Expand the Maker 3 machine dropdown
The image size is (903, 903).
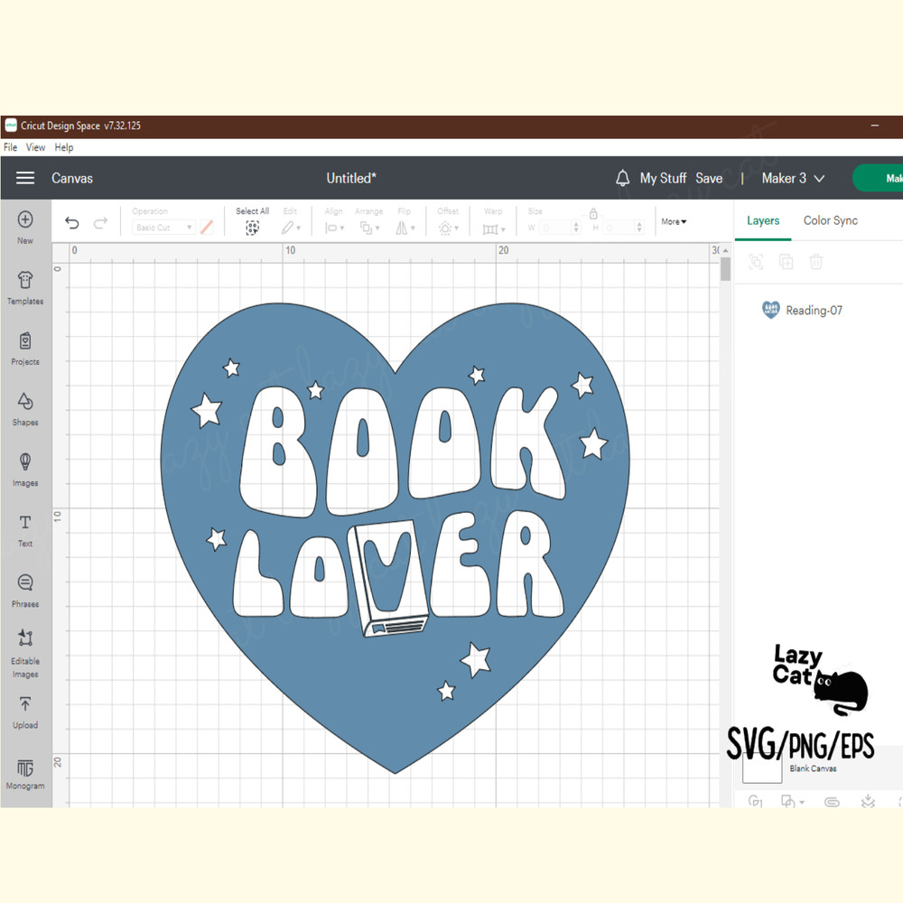tap(792, 178)
